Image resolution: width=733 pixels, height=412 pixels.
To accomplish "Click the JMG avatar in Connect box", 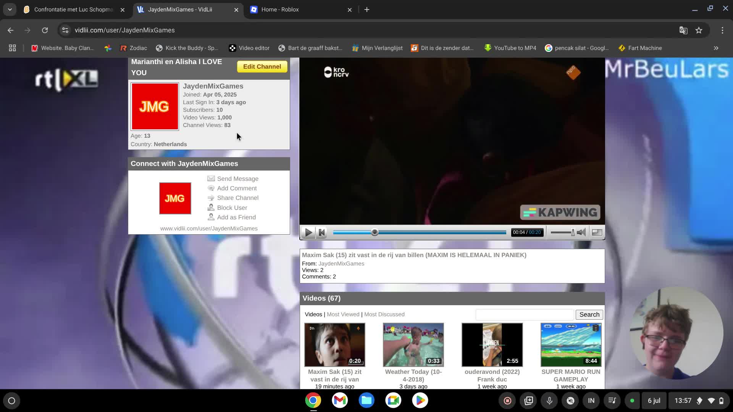I will 175,198.
